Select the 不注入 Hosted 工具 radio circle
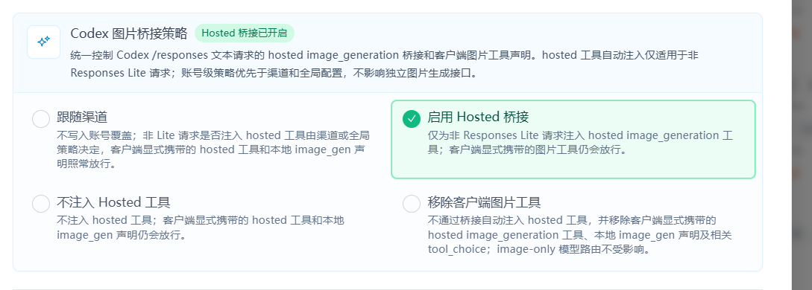The height and width of the screenshot is (290, 812). click(41, 203)
